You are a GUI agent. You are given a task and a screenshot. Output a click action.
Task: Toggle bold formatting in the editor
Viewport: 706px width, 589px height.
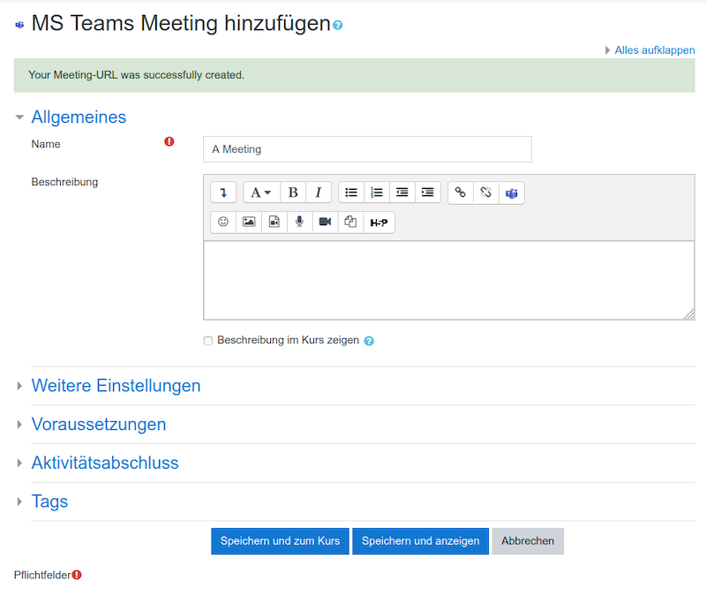click(293, 193)
